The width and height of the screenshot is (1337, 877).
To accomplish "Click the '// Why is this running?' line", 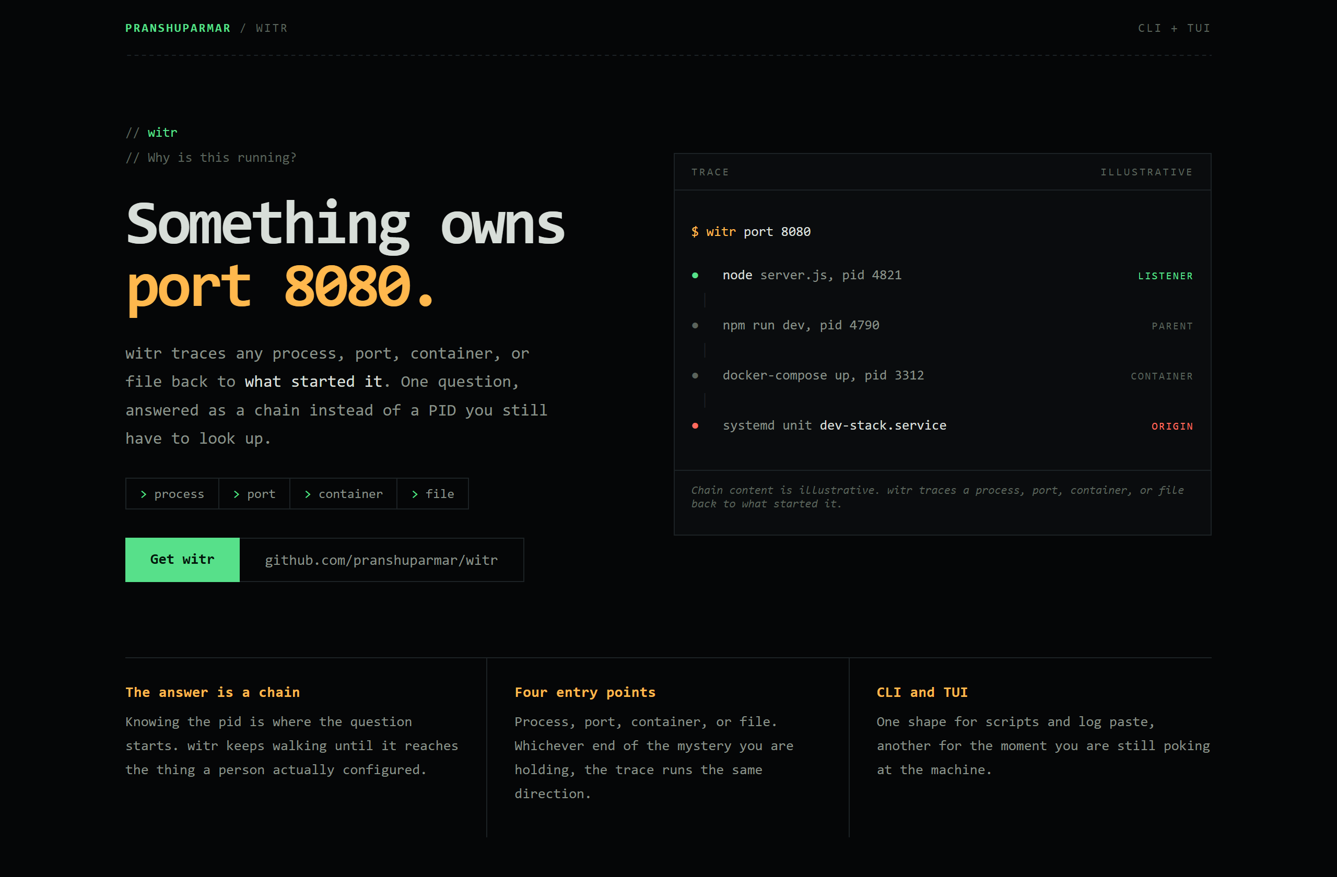I will tap(210, 157).
